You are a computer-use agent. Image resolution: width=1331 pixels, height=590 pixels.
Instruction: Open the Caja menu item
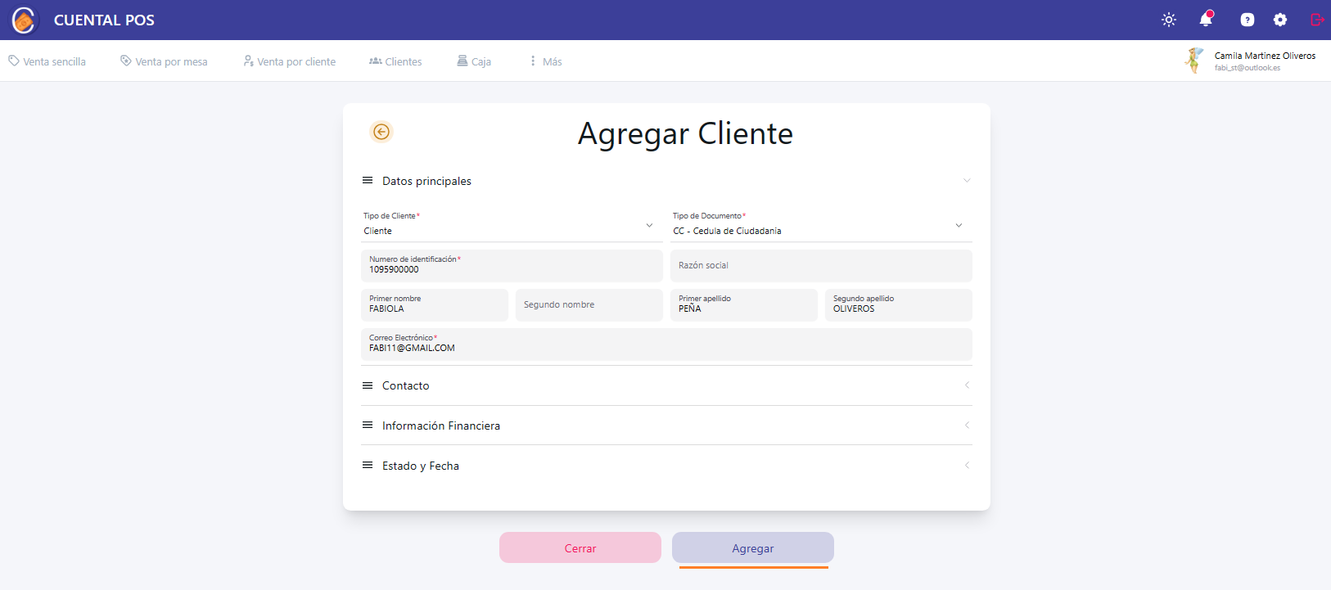pos(474,61)
